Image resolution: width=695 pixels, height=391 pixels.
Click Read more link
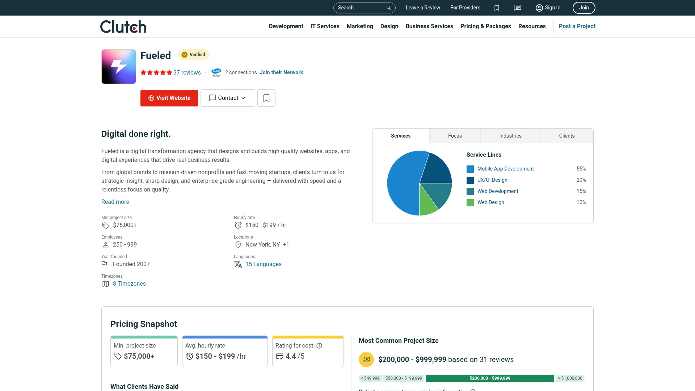115,202
